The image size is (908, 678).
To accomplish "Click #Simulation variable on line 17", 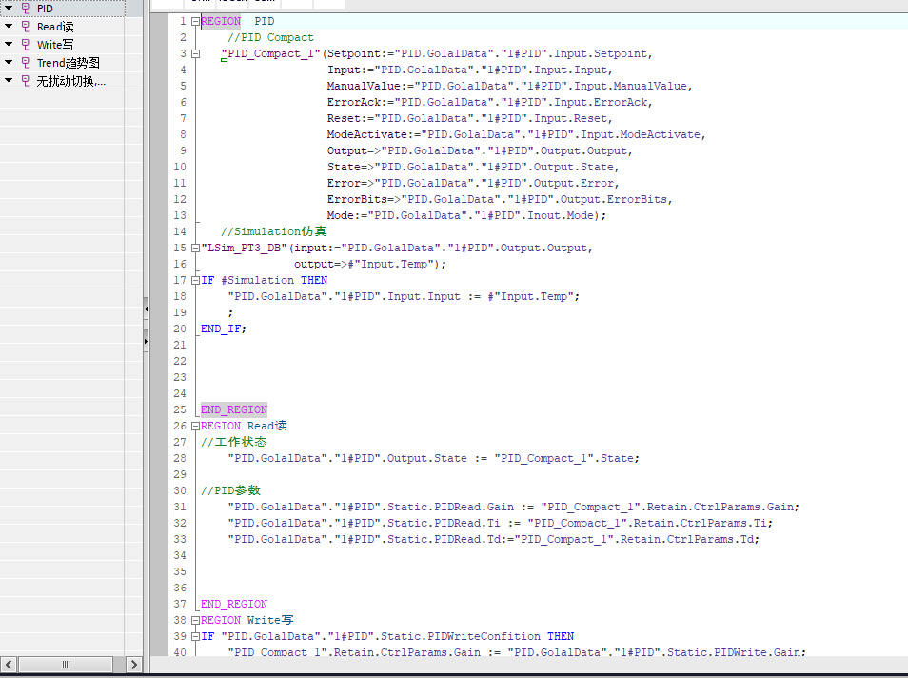I will coord(257,281).
